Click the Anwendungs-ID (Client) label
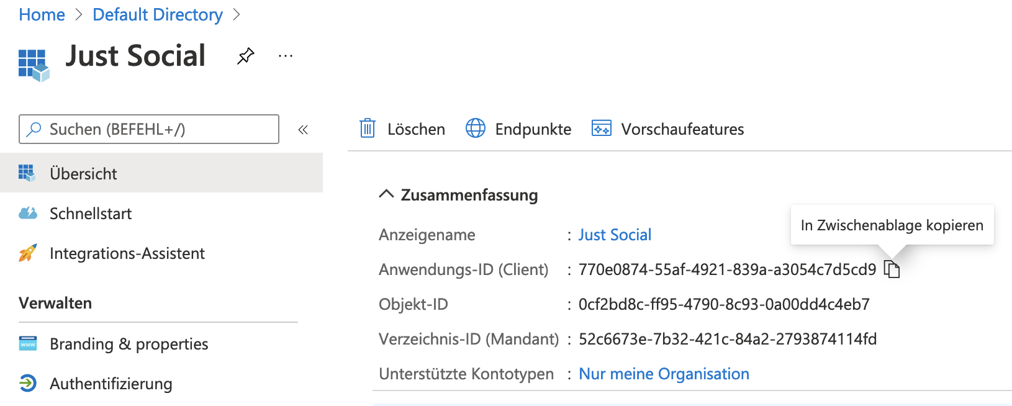 (464, 269)
